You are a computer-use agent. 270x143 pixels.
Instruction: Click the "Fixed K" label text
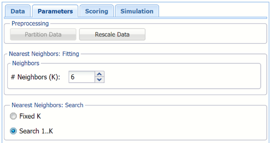coord(30,116)
